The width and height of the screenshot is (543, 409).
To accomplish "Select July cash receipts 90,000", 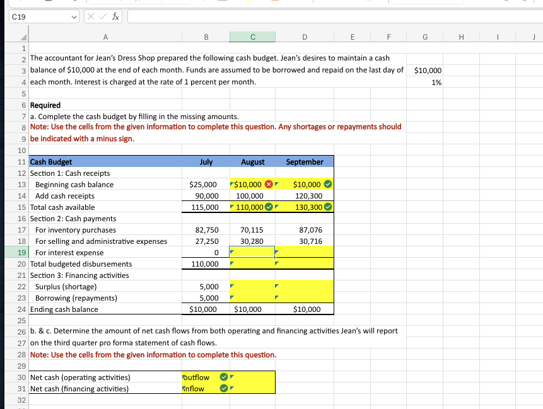I will click(206, 196).
